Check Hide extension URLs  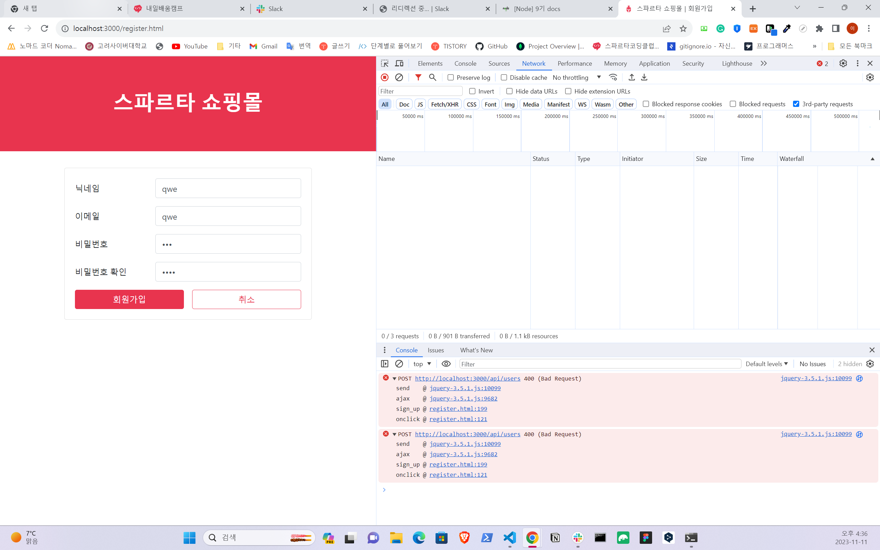coord(568,91)
